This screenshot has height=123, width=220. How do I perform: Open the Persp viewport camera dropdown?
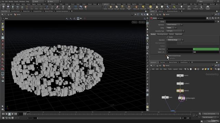(x=134, y=22)
